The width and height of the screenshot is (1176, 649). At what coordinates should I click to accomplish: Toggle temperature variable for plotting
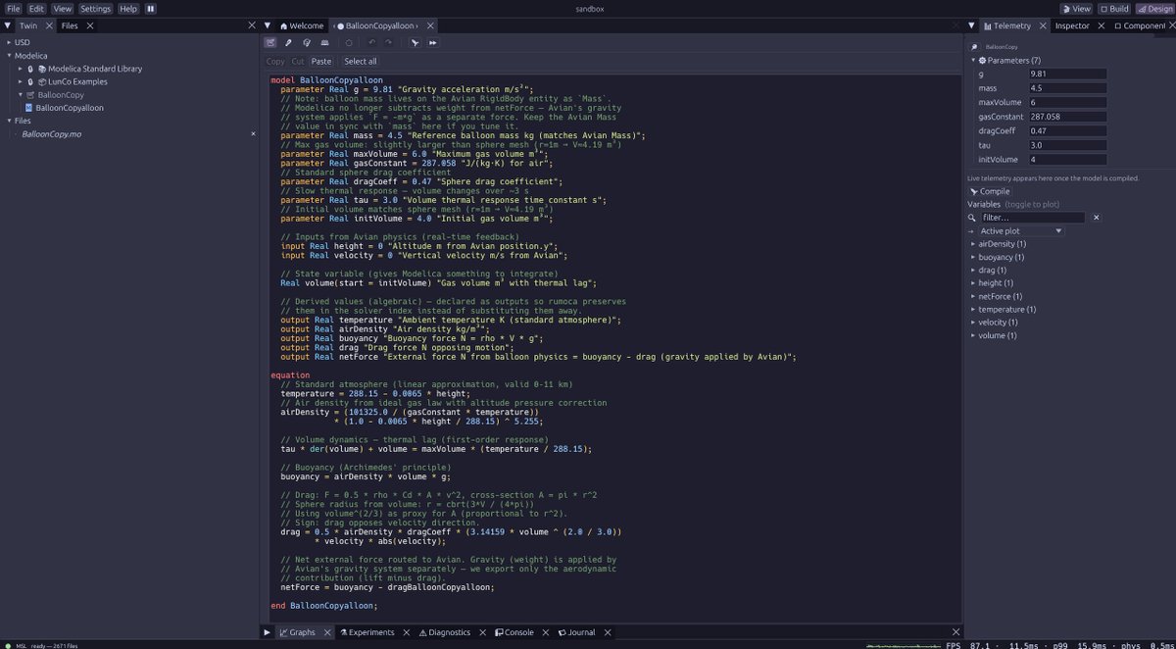coord(1006,309)
